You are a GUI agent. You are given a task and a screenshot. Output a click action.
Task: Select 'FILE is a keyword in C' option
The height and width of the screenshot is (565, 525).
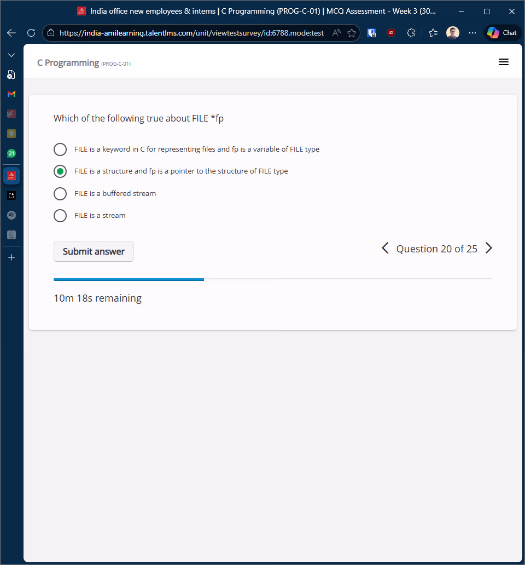coord(60,149)
